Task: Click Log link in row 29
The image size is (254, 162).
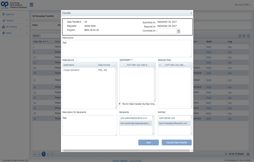Action: tap(230, 118)
